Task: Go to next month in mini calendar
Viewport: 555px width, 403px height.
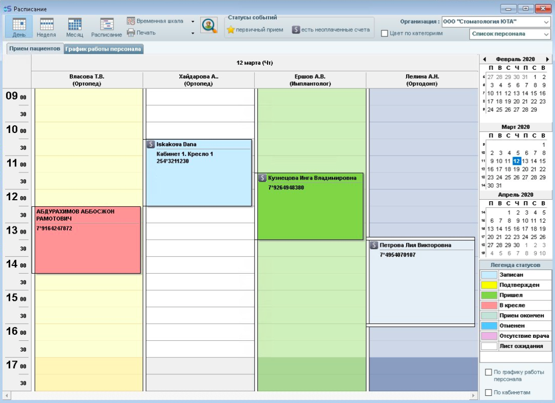Action: 547,59
